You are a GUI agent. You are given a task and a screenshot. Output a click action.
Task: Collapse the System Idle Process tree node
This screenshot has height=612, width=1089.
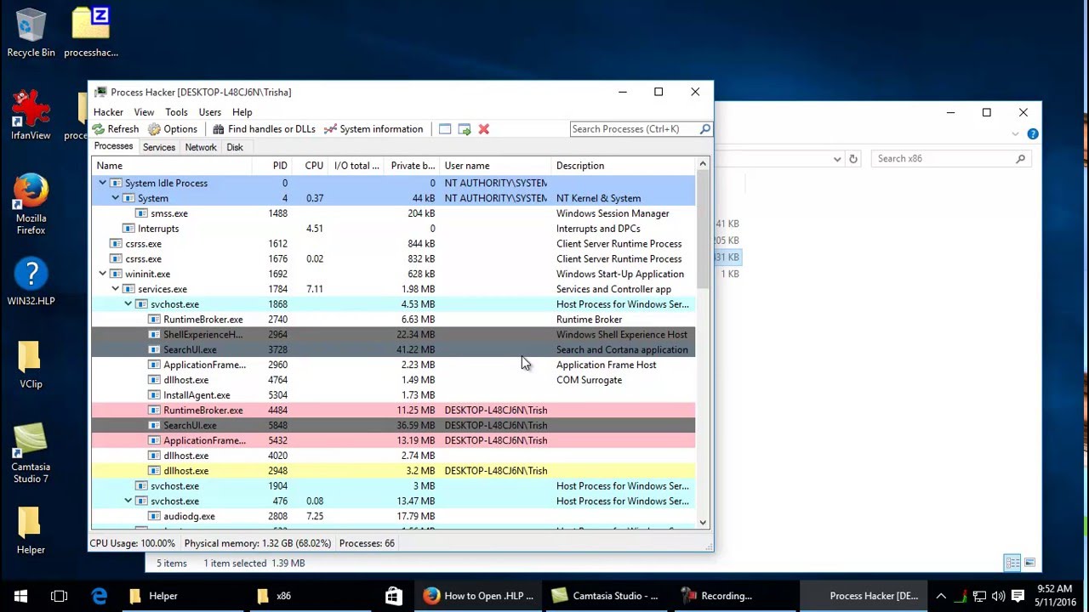click(103, 183)
